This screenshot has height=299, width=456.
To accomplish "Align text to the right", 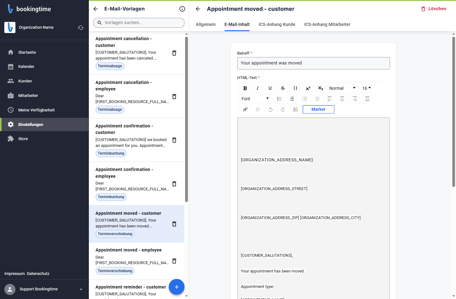I will click(355, 99).
